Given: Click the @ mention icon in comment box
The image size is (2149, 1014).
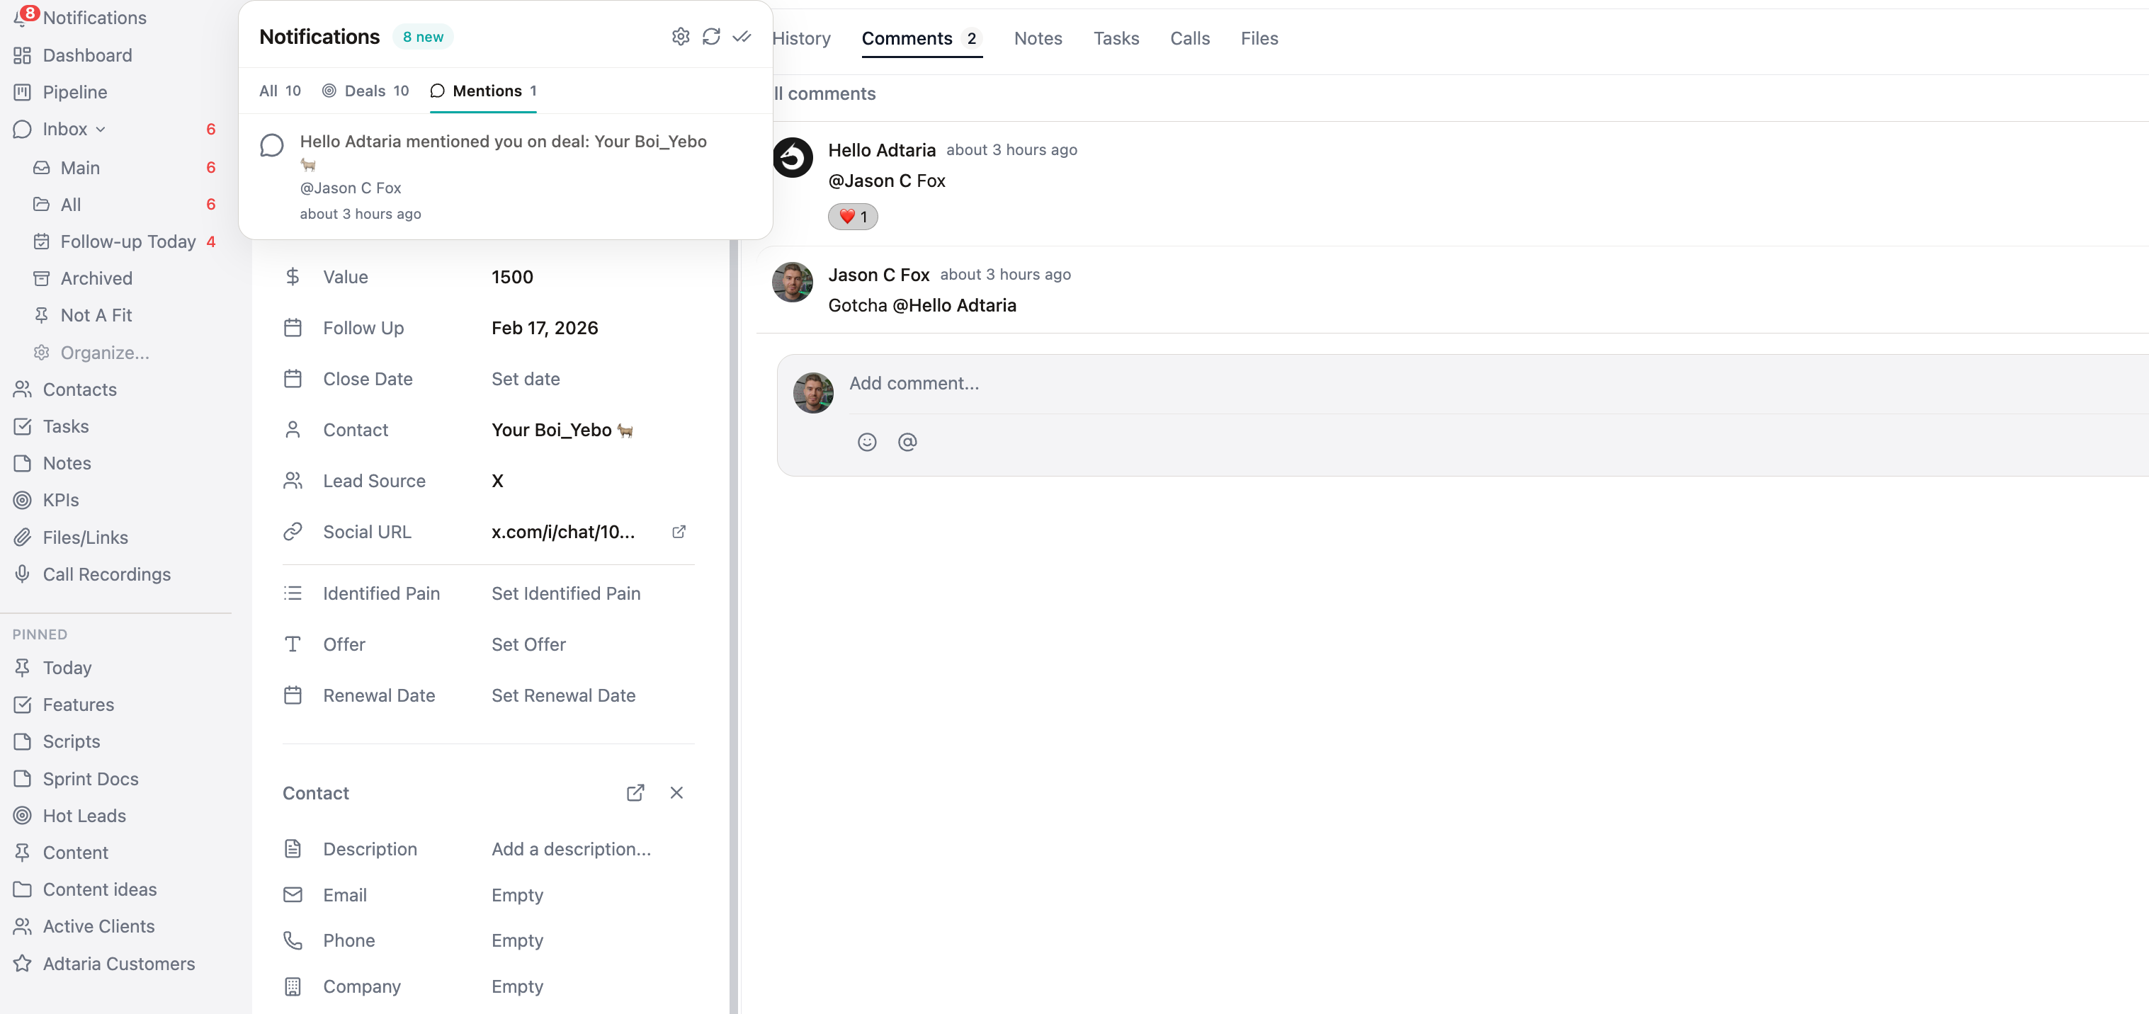Looking at the screenshot, I should click(x=907, y=442).
